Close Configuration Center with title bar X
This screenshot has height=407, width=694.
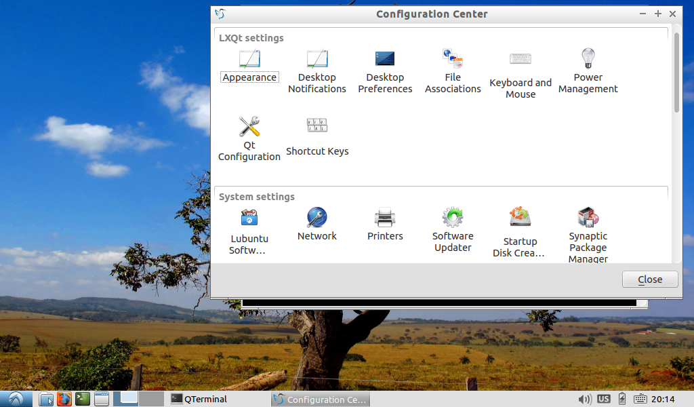click(672, 14)
